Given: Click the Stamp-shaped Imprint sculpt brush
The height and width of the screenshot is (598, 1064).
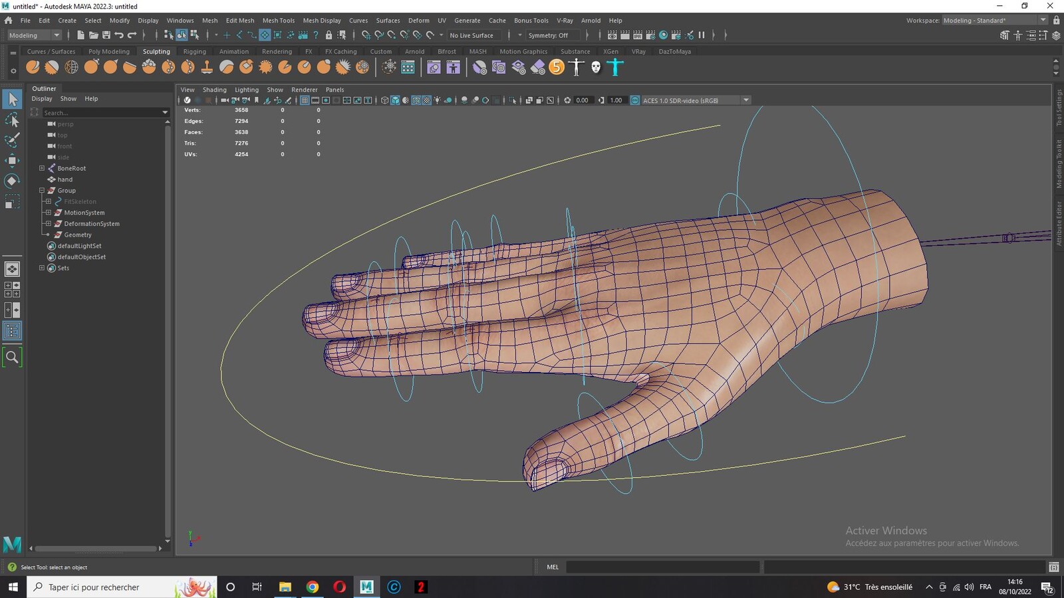Looking at the screenshot, I should (x=207, y=66).
